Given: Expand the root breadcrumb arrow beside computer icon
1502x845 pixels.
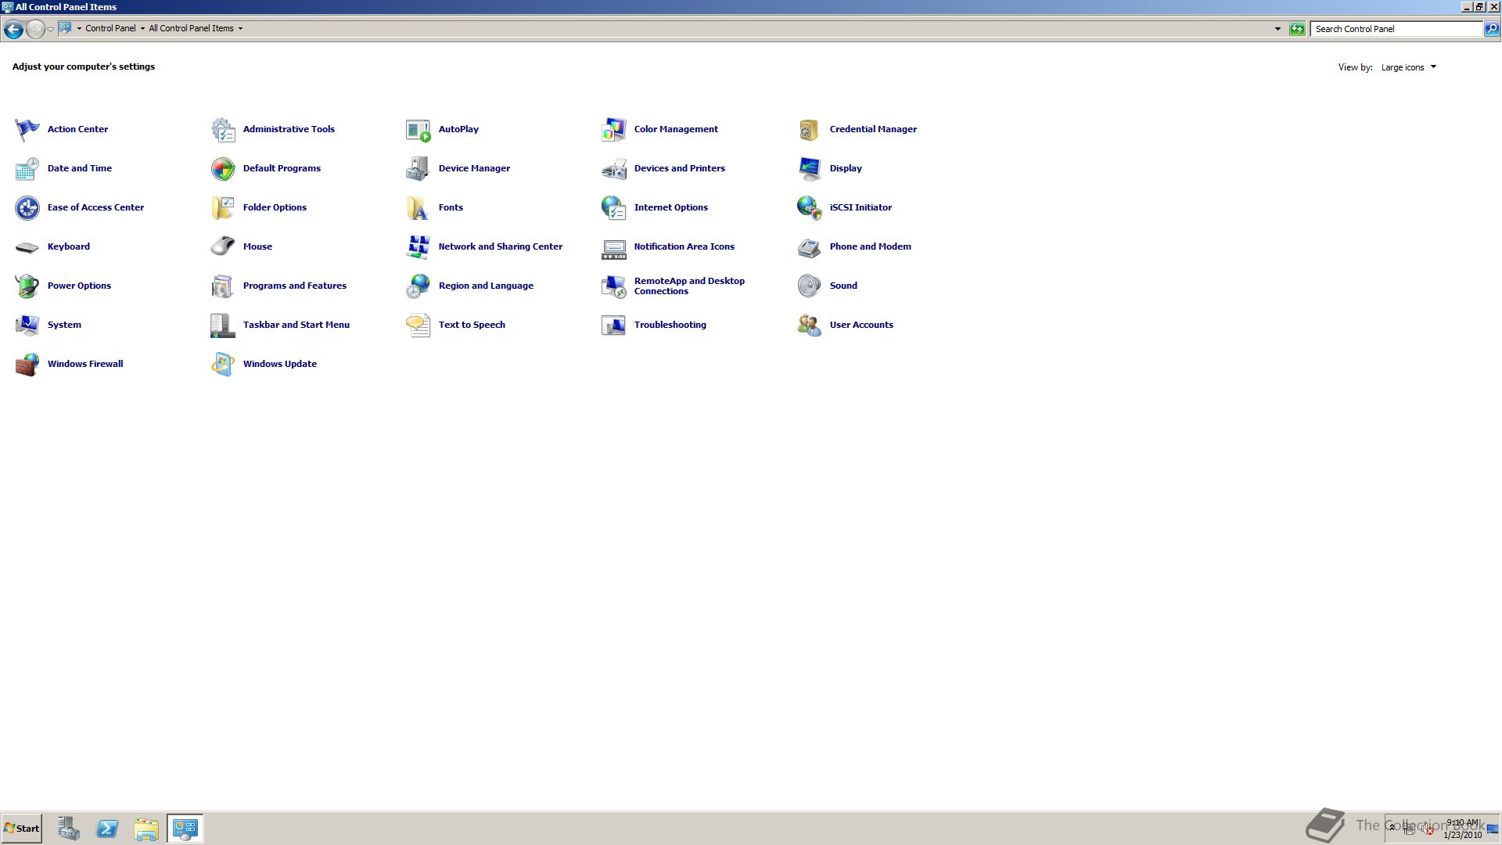Looking at the screenshot, I should (x=79, y=28).
